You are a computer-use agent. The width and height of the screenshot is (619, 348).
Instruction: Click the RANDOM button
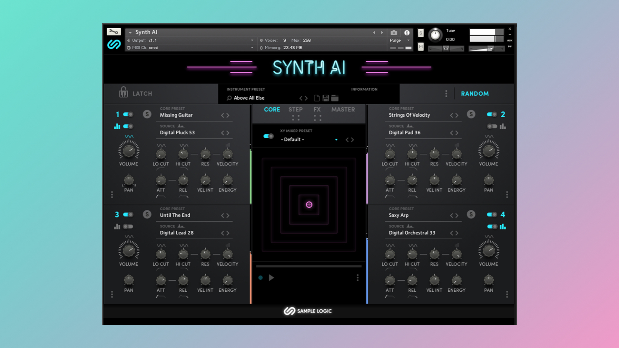(475, 93)
